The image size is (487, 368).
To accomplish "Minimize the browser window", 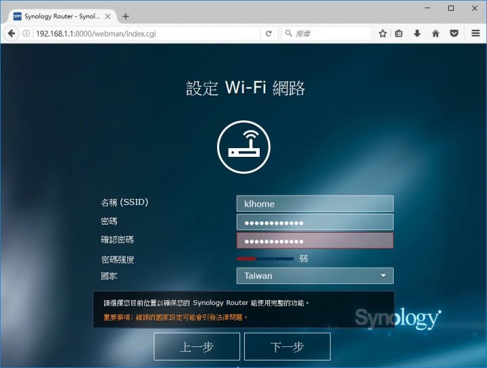I will coord(427,8).
